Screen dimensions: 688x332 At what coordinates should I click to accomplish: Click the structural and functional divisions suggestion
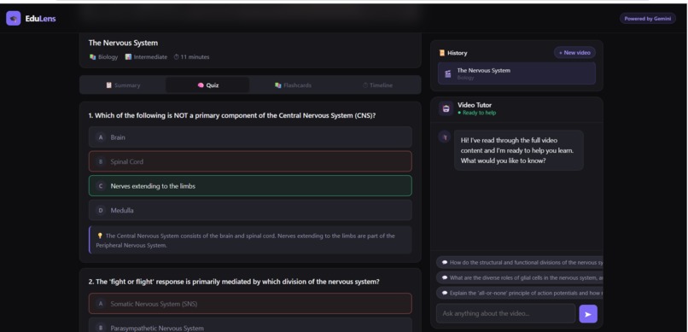520,262
